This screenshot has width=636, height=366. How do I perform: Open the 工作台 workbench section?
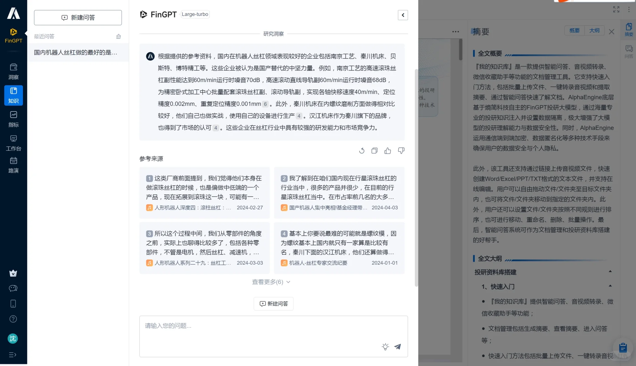tap(14, 143)
